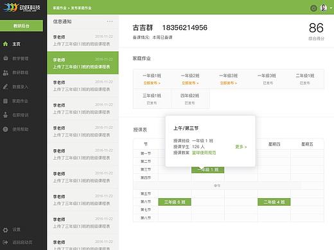Click the 第四节 row label
The image size is (334, 250).
[x=146, y=178]
